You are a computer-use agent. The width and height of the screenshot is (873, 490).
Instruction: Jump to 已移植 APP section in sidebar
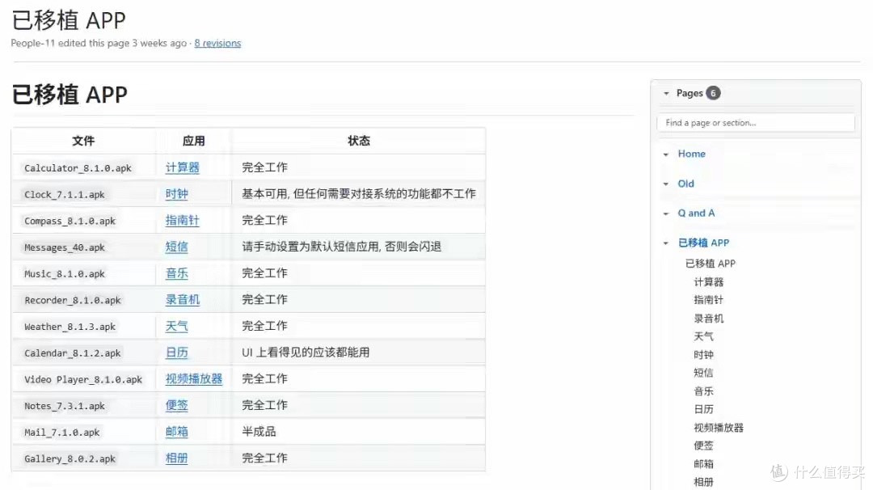click(x=710, y=264)
